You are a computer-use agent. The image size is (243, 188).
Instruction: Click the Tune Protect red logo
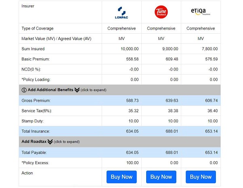(x=161, y=12)
